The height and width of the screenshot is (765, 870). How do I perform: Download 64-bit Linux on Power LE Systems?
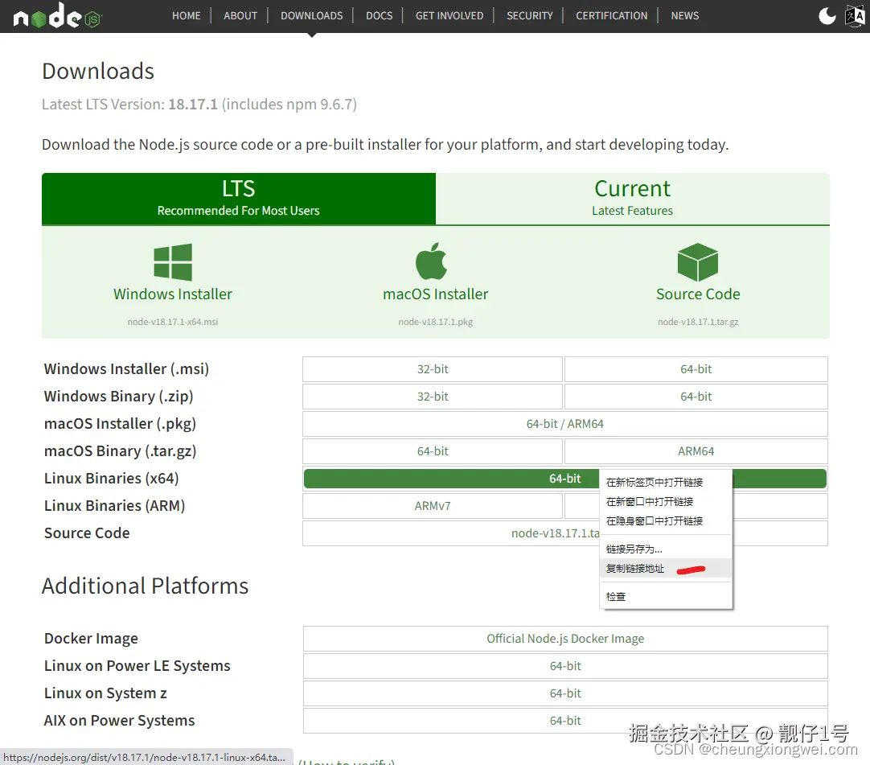(564, 665)
